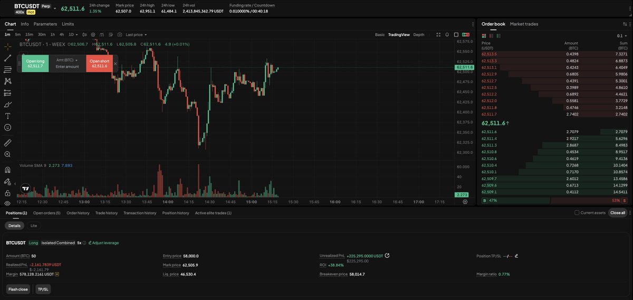Open chart settings gear icon
The width and height of the screenshot is (633, 300).
(93, 34)
